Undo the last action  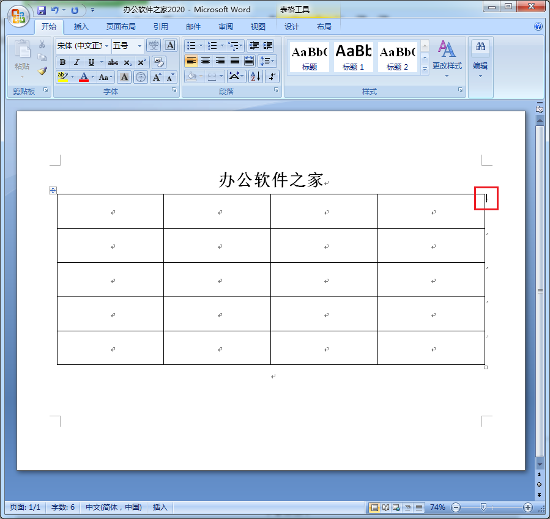[54, 10]
